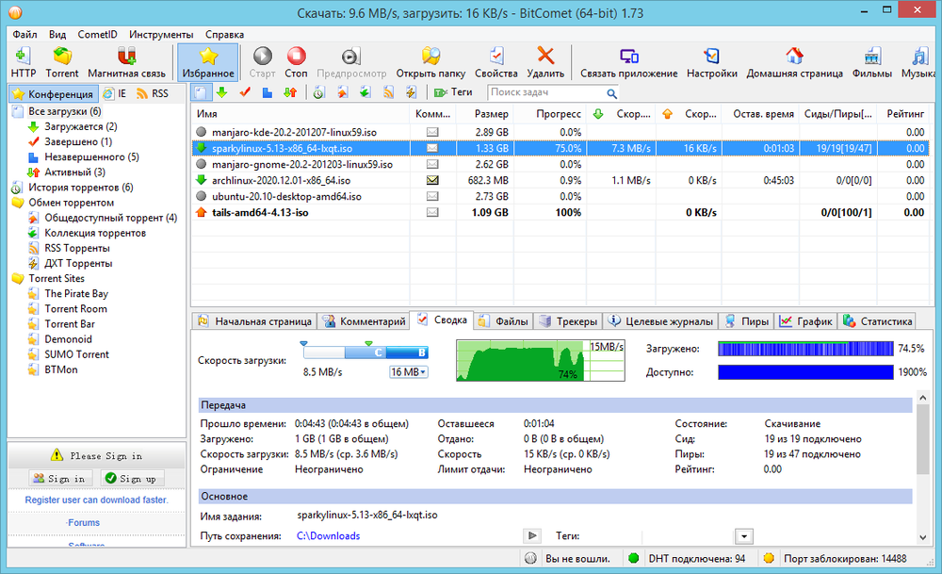Click DHT lightning torrents icon in filter bar
This screenshot has width=942, height=574.
[x=411, y=92]
